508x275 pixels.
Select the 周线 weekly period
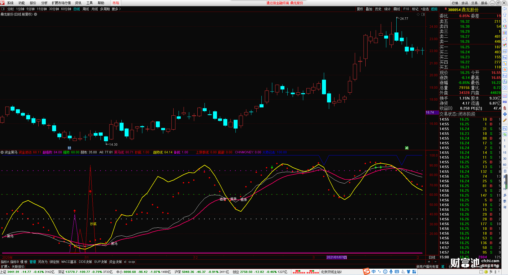tap(85, 9)
